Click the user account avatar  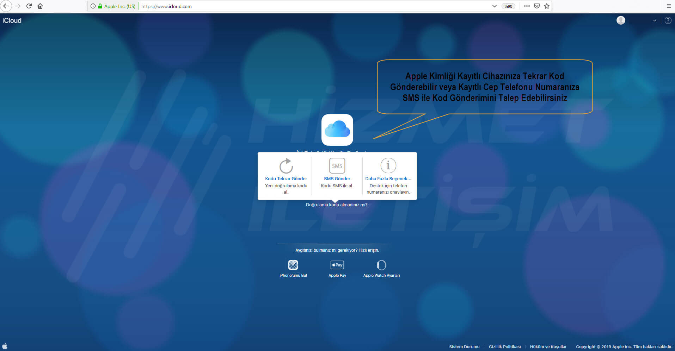[621, 20]
